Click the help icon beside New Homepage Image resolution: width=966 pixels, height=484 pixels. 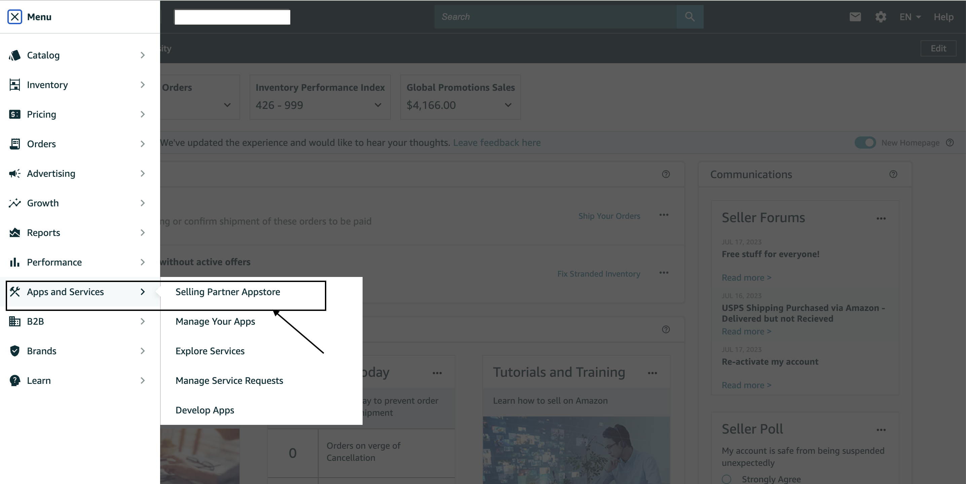click(x=950, y=143)
